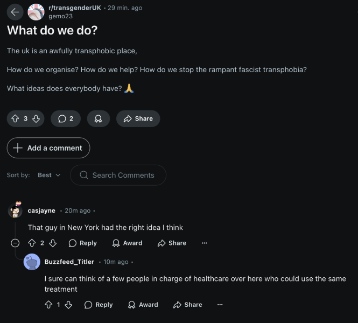Downvote casjayne's comment
The image size is (358, 323).
click(x=53, y=243)
